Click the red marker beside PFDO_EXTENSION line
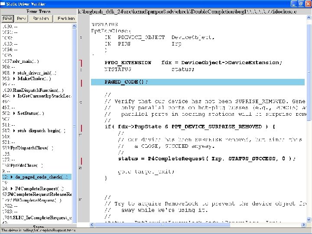 point(81,63)
